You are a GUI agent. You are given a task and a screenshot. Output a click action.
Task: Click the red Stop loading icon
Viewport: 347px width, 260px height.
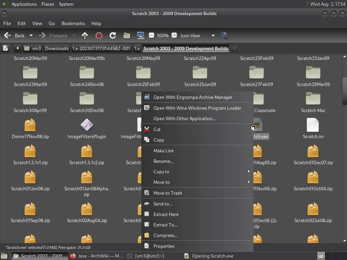pyautogui.click(x=99, y=35)
